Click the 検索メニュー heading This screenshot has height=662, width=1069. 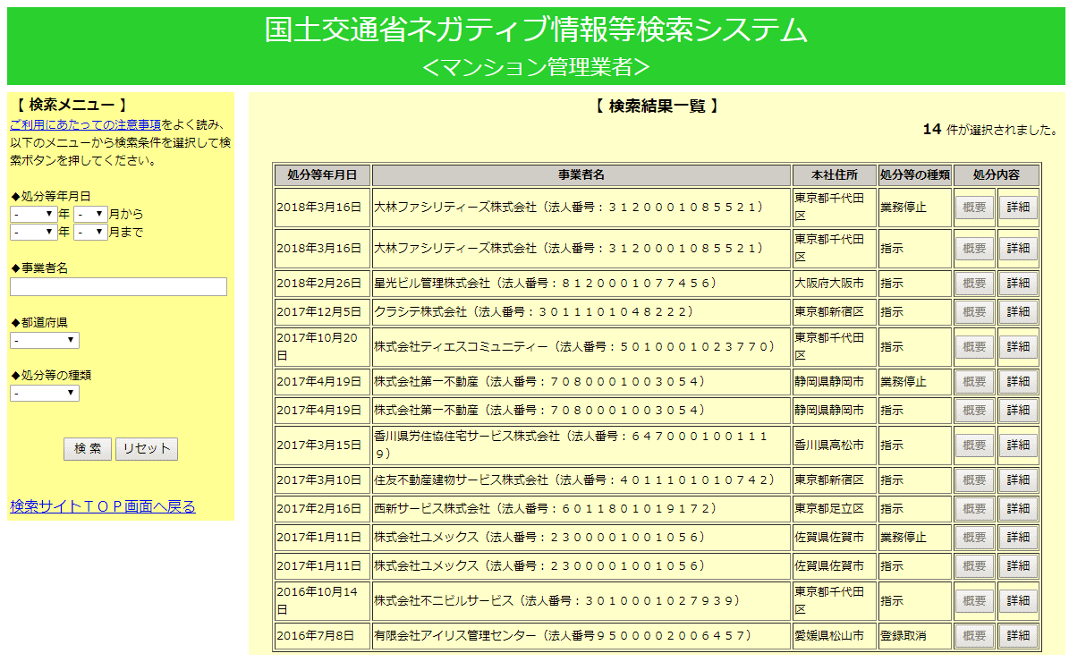[72, 105]
